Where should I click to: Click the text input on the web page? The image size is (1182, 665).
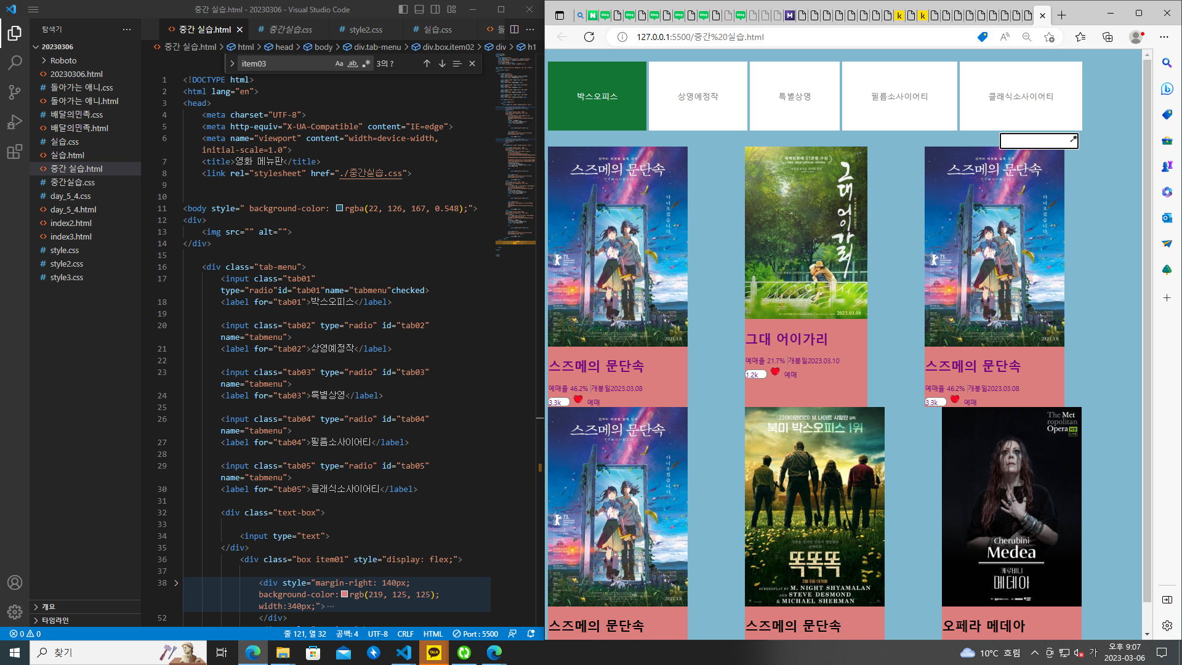click(x=1039, y=141)
